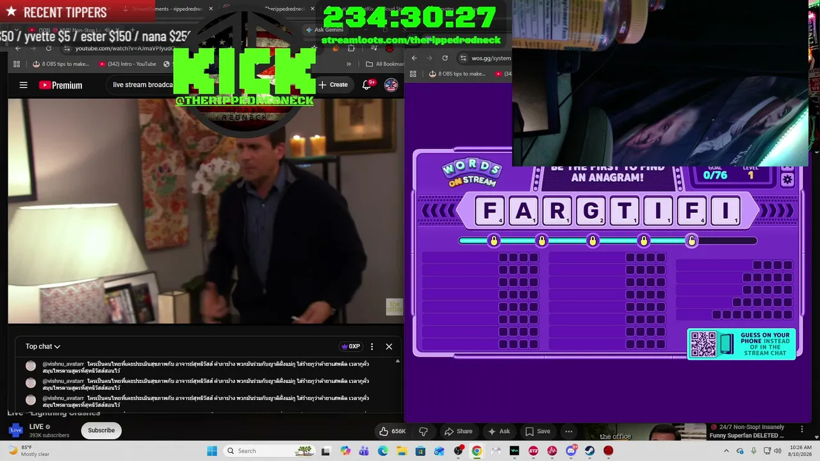Click the first locked padlock on progress bar
Image resolution: width=820 pixels, height=461 pixels.
coord(493,241)
